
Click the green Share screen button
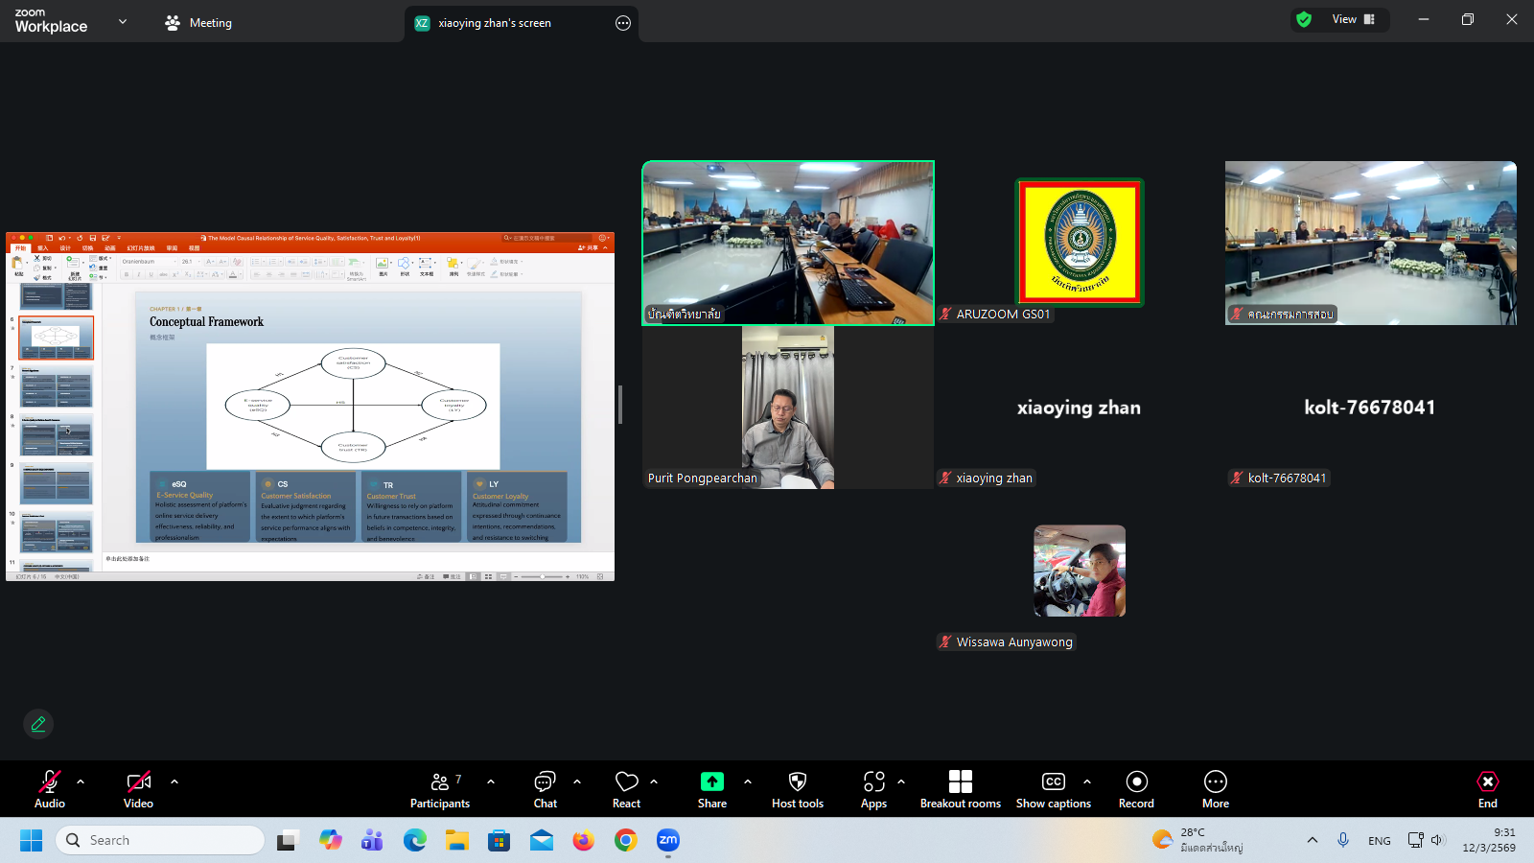tap(711, 789)
